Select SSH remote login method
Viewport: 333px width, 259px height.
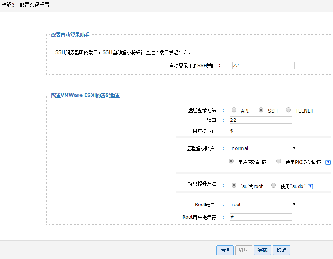click(261, 110)
